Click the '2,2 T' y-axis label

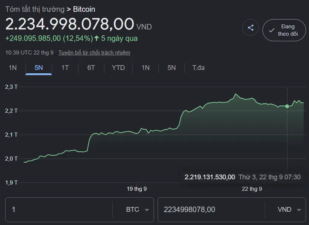click(11, 111)
